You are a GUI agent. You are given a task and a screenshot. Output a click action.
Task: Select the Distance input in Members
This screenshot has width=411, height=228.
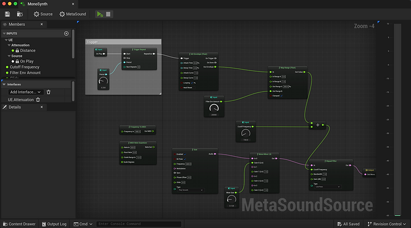pos(28,50)
